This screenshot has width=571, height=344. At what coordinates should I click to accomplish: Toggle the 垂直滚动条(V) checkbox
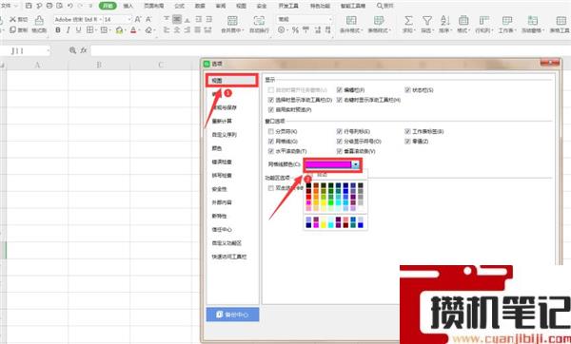tap(340, 151)
